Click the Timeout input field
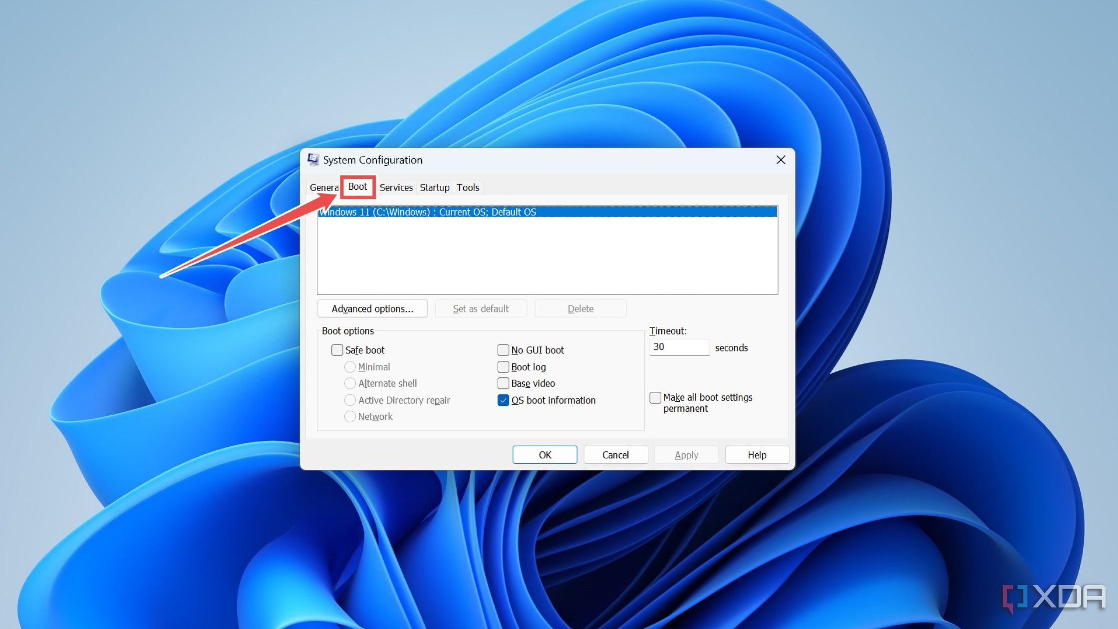The image size is (1118, 629). coord(679,347)
